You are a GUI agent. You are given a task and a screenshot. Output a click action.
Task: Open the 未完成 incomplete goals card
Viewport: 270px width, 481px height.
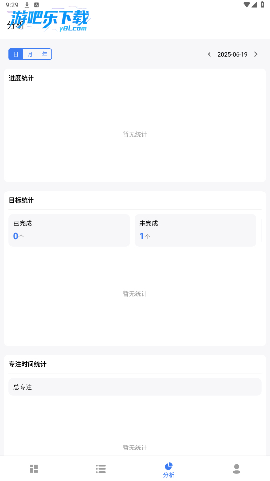(x=196, y=230)
